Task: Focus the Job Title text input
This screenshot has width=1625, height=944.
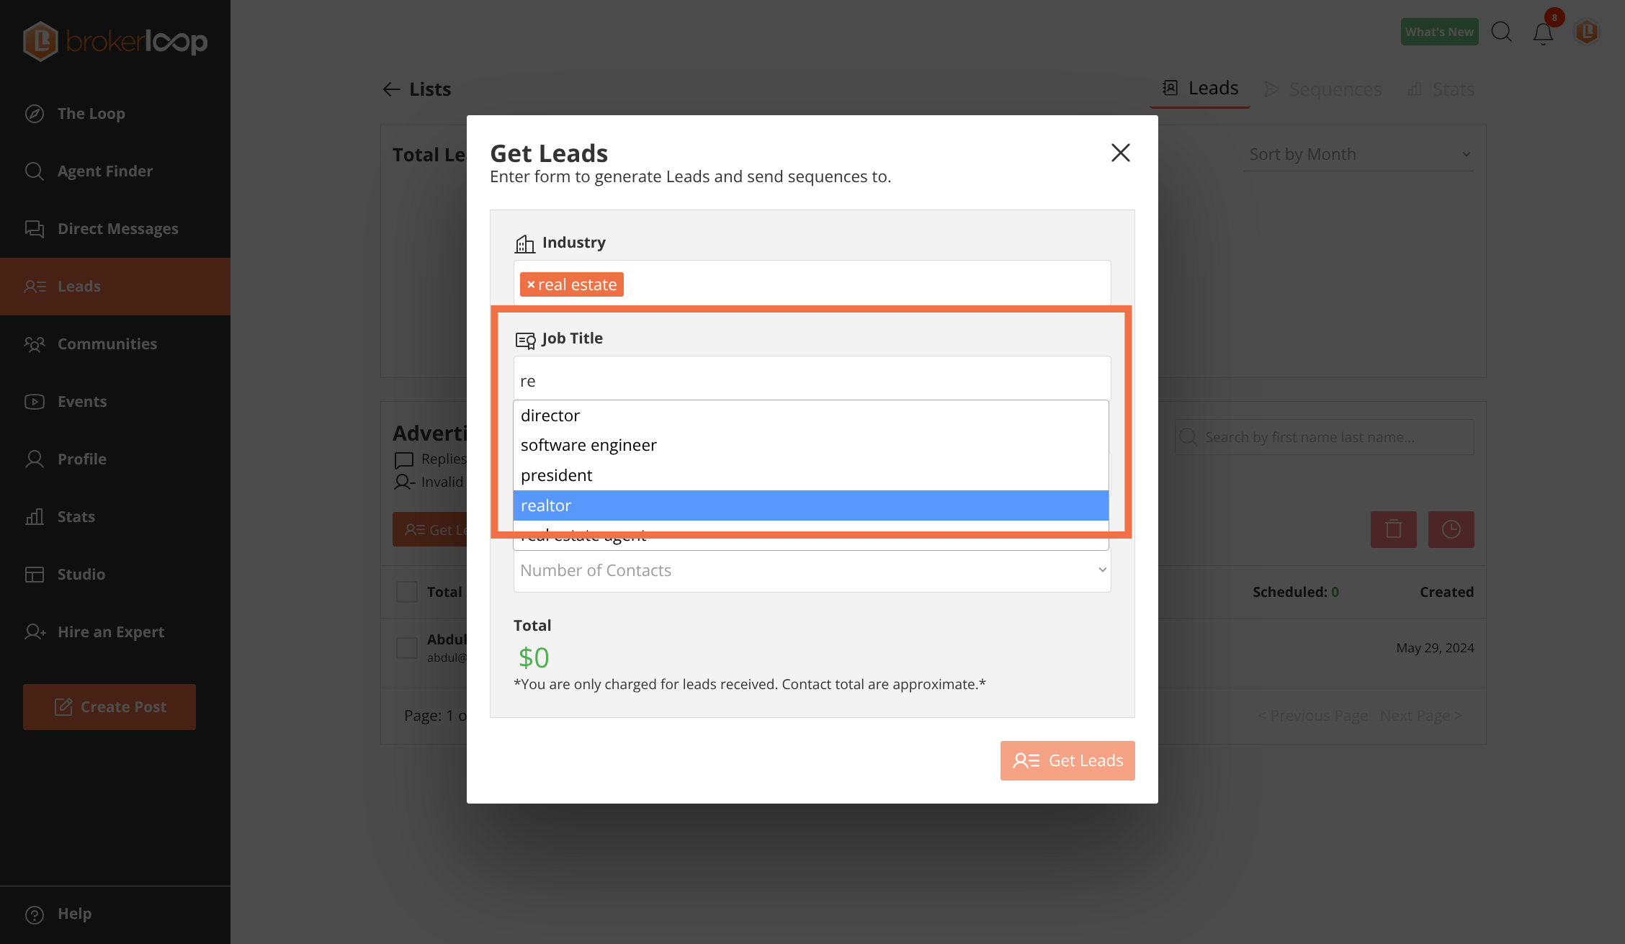Action: [812, 379]
